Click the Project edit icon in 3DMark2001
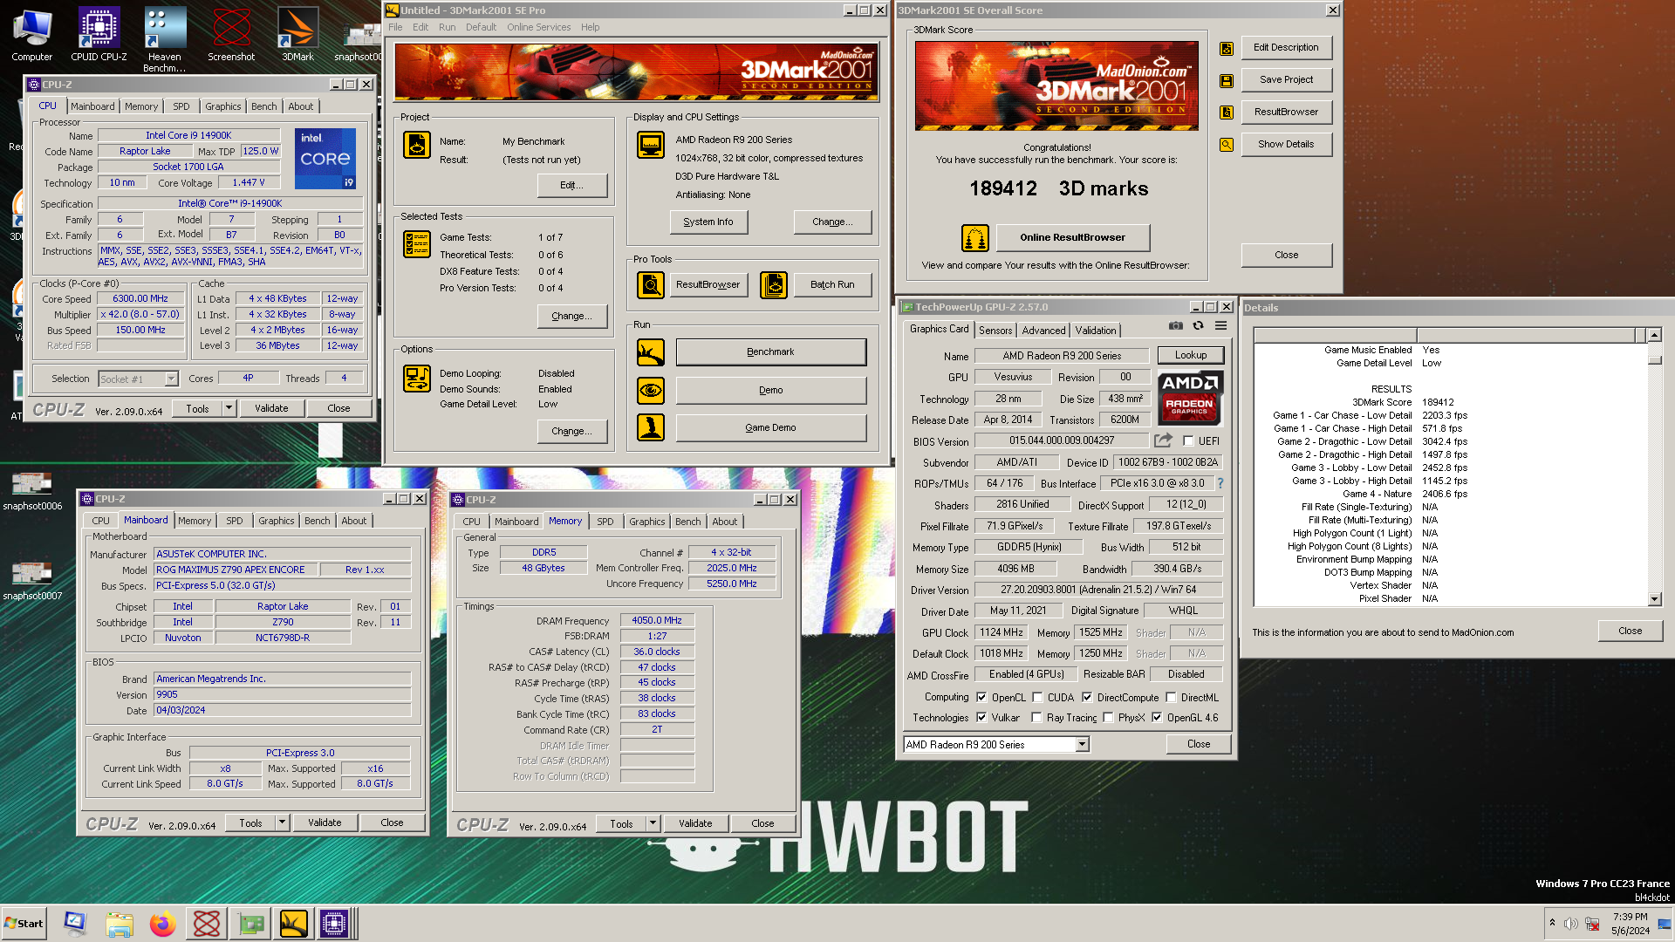This screenshot has height=942, width=1675. click(417, 145)
